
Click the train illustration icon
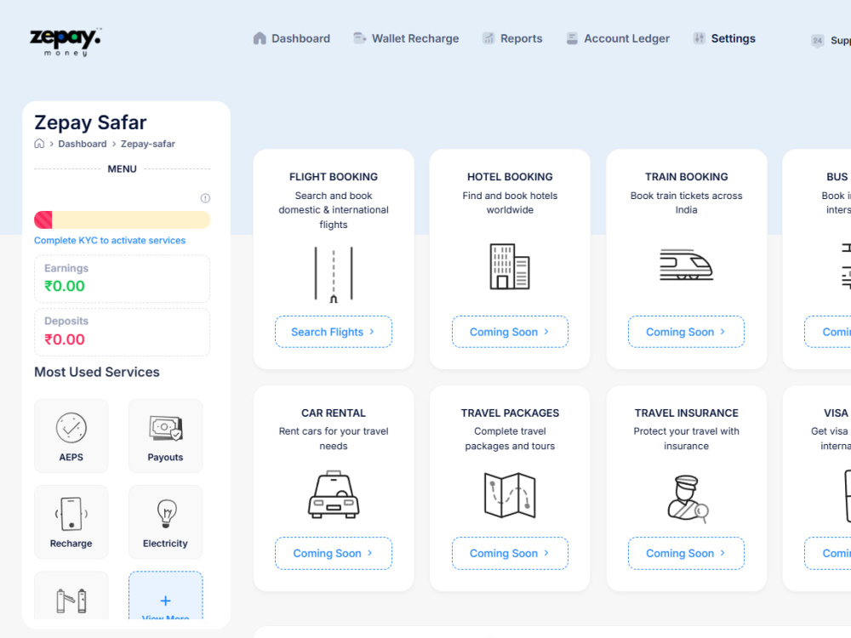point(686,265)
